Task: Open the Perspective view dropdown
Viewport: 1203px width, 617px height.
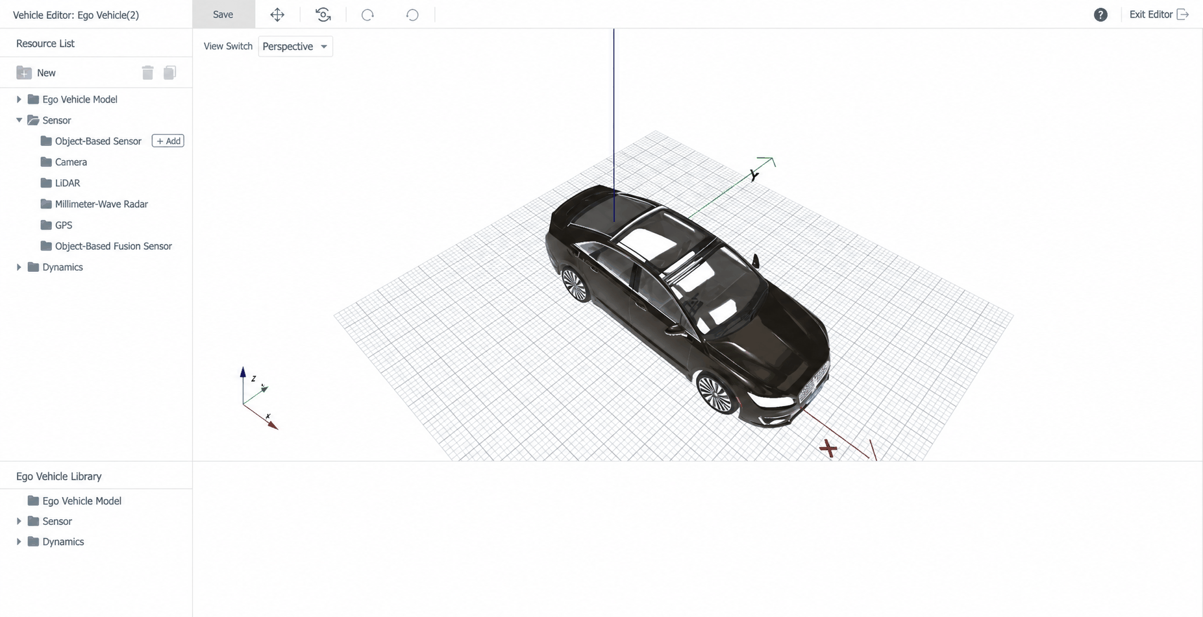Action: click(295, 46)
